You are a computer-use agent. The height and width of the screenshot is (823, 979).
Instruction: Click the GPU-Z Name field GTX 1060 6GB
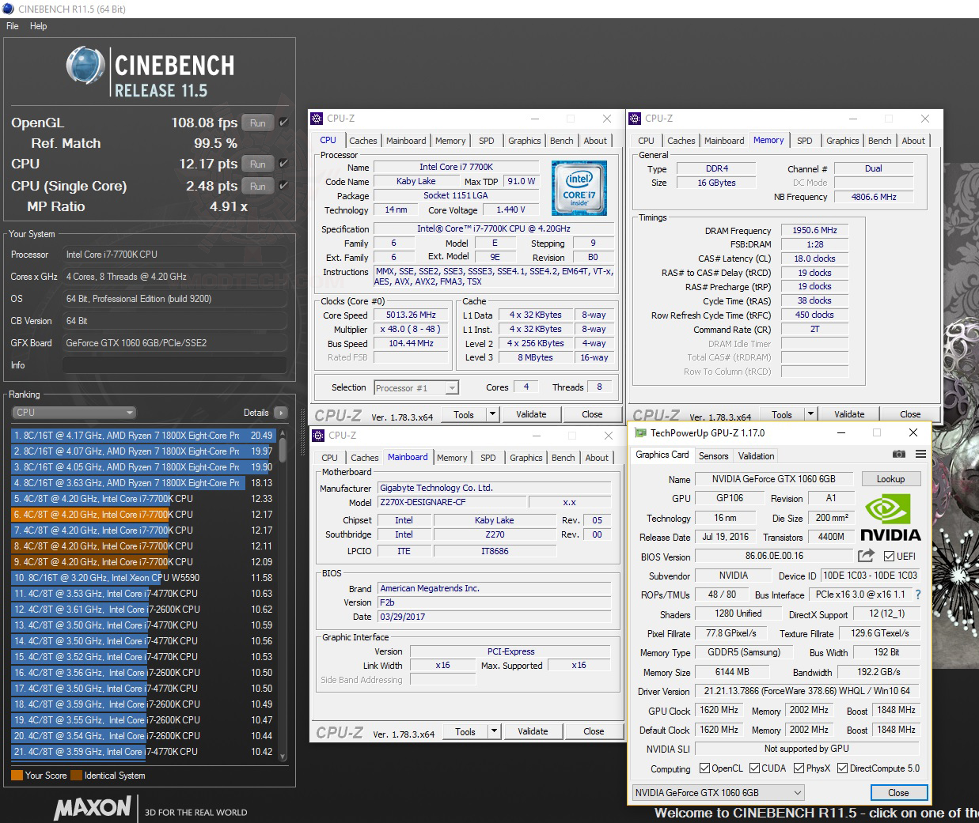click(773, 479)
